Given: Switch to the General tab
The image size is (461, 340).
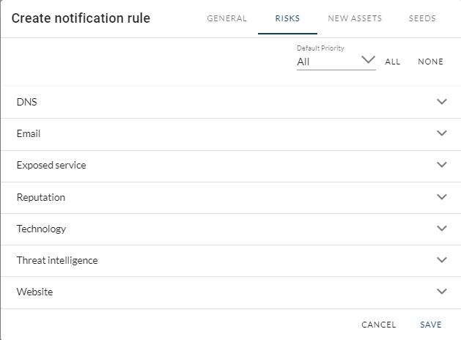Looking at the screenshot, I should click(x=227, y=18).
